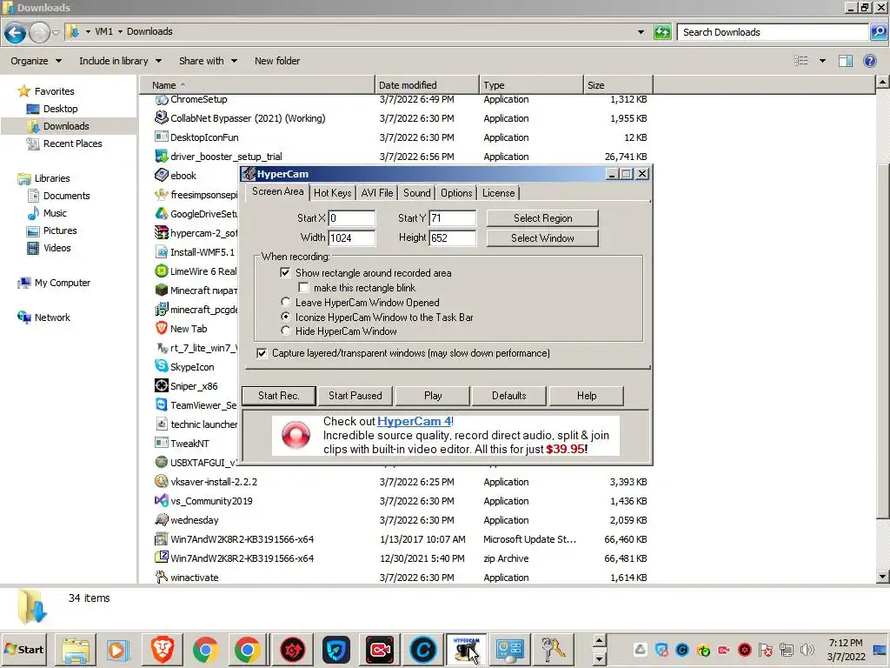Click the HyperCam taskbar button
Screen dimensions: 890x668
click(466, 649)
